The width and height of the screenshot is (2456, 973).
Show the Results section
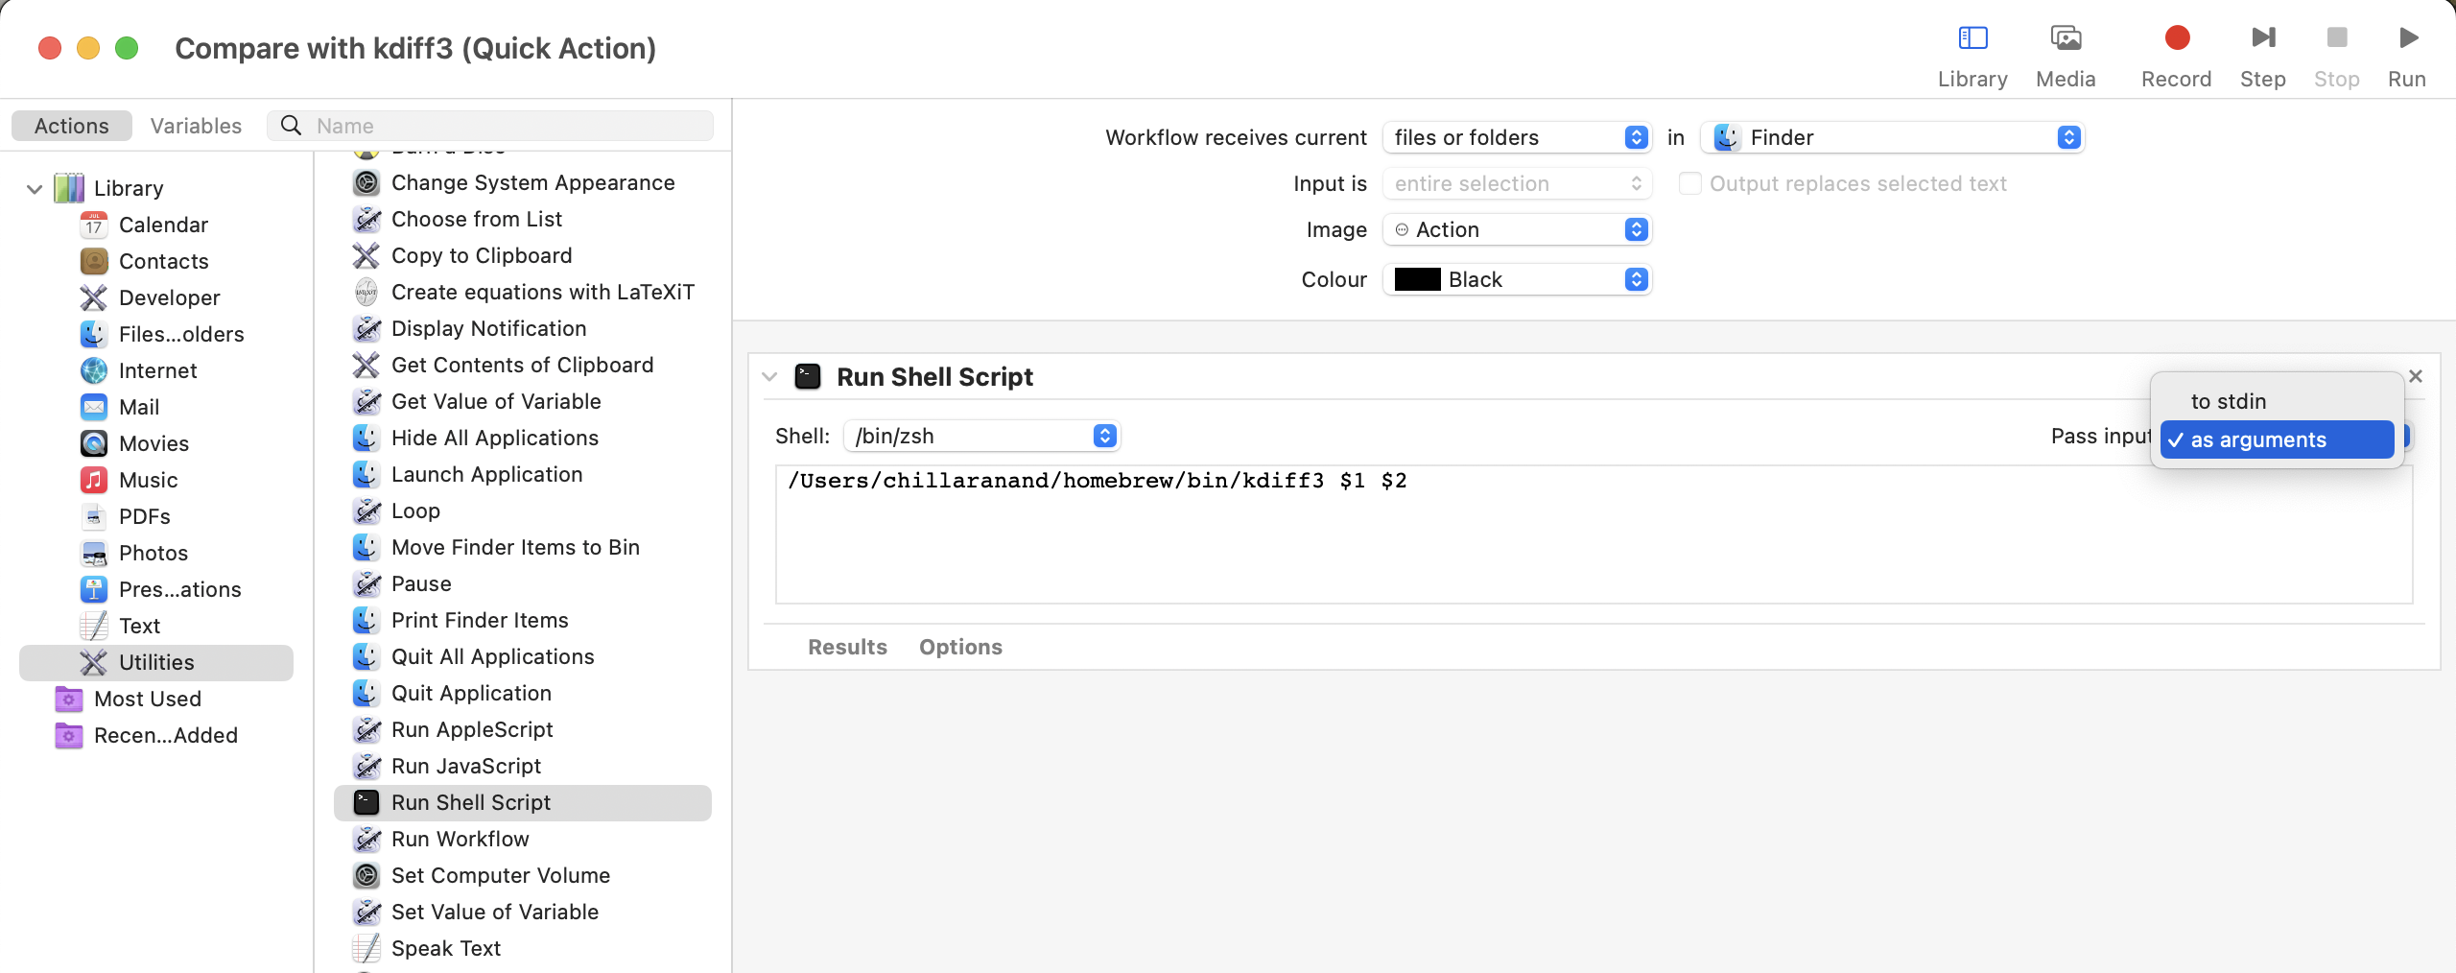(847, 647)
